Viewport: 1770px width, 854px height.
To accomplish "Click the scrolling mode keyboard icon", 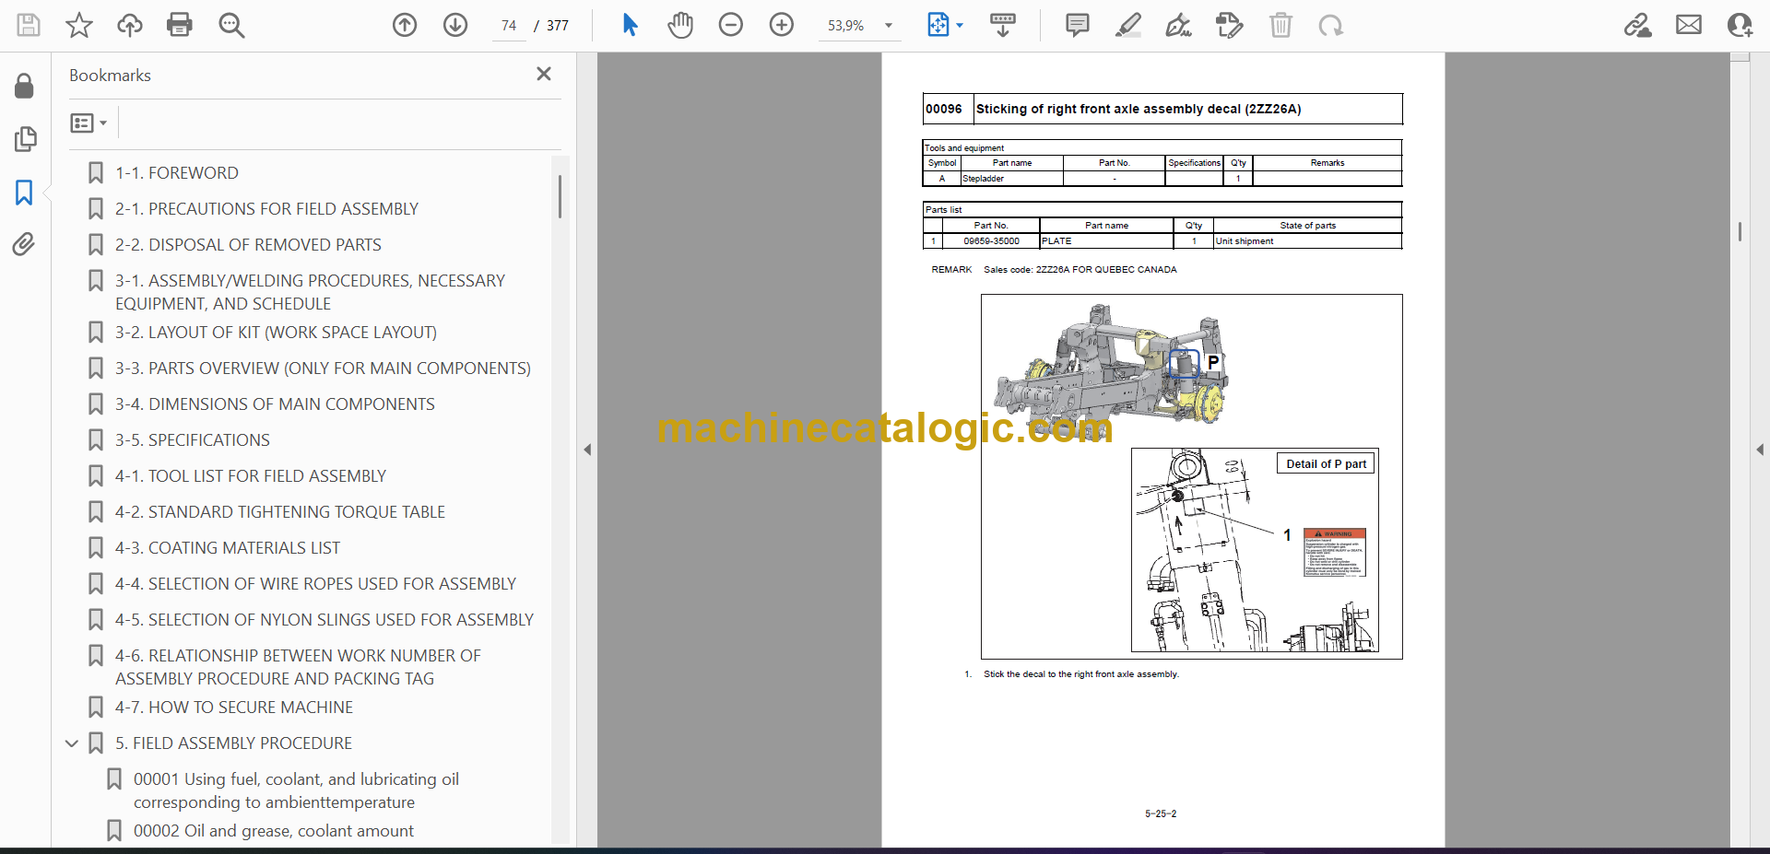I will point(1003,25).
